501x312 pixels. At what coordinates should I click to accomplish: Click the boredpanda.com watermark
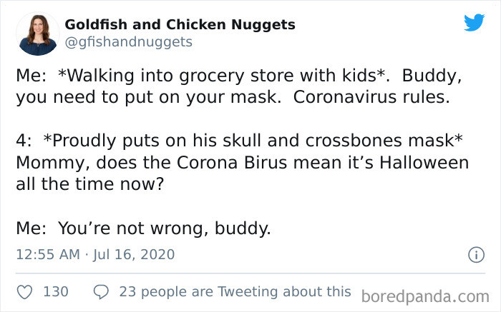pyautogui.click(x=425, y=296)
